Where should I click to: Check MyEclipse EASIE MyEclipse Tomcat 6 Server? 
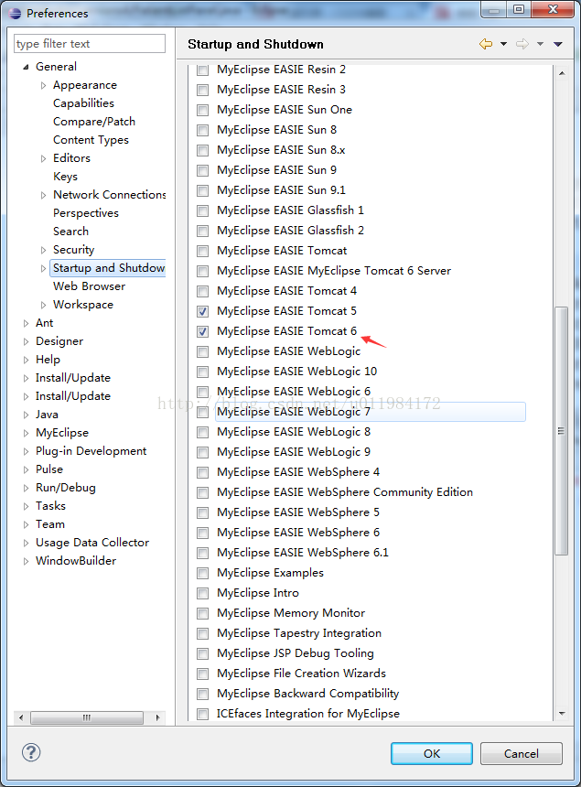[x=203, y=272]
